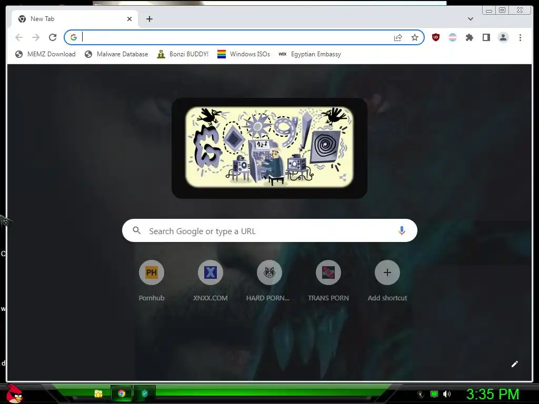Viewport: 539px width, 404px height.
Task: Open the Extensions puzzle menu
Action: click(469, 37)
